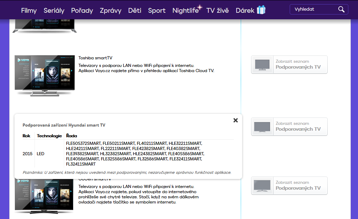Show supported TVs list for Toshiba
Viewport: 358px width, 219px height.
[x=289, y=64]
